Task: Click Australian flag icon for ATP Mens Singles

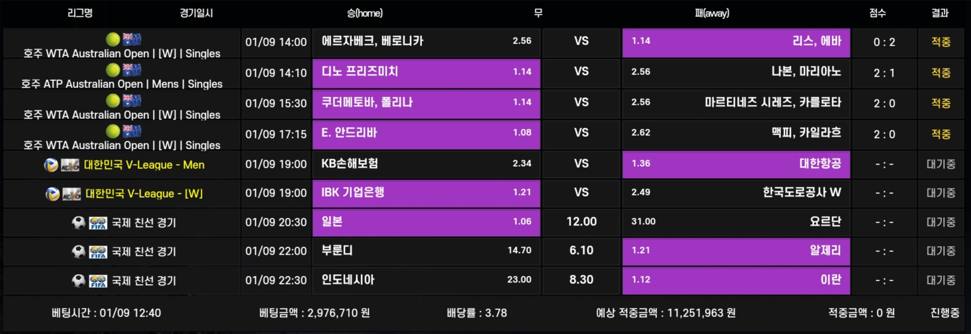Action: (x=132, y=70)
